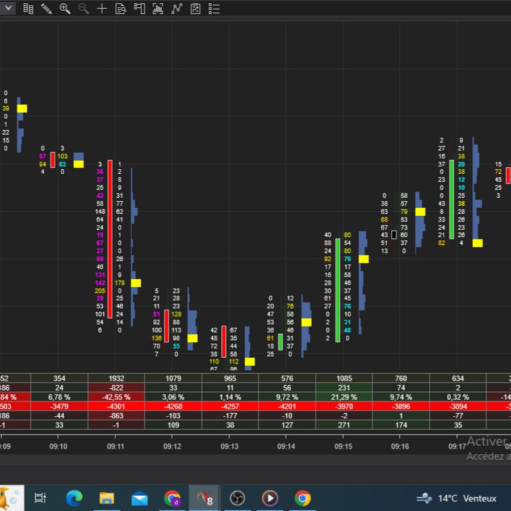Open the dropdown arrow at toolbar start
511x511 pixels.
tap(8, 9)
